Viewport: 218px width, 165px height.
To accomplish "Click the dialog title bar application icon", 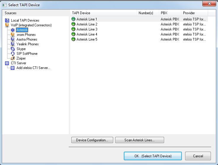I will 4,5.
